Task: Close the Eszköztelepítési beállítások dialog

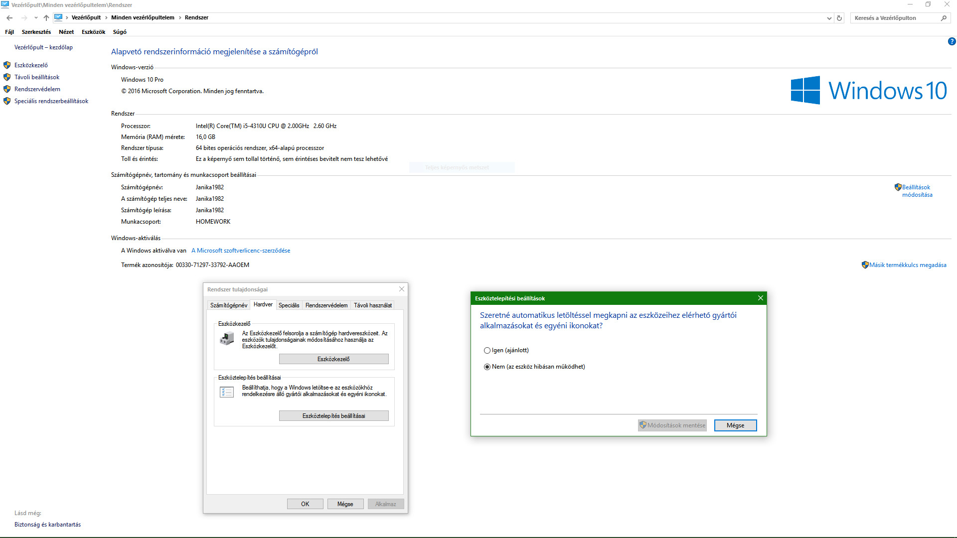Action: tap(761, 298)
